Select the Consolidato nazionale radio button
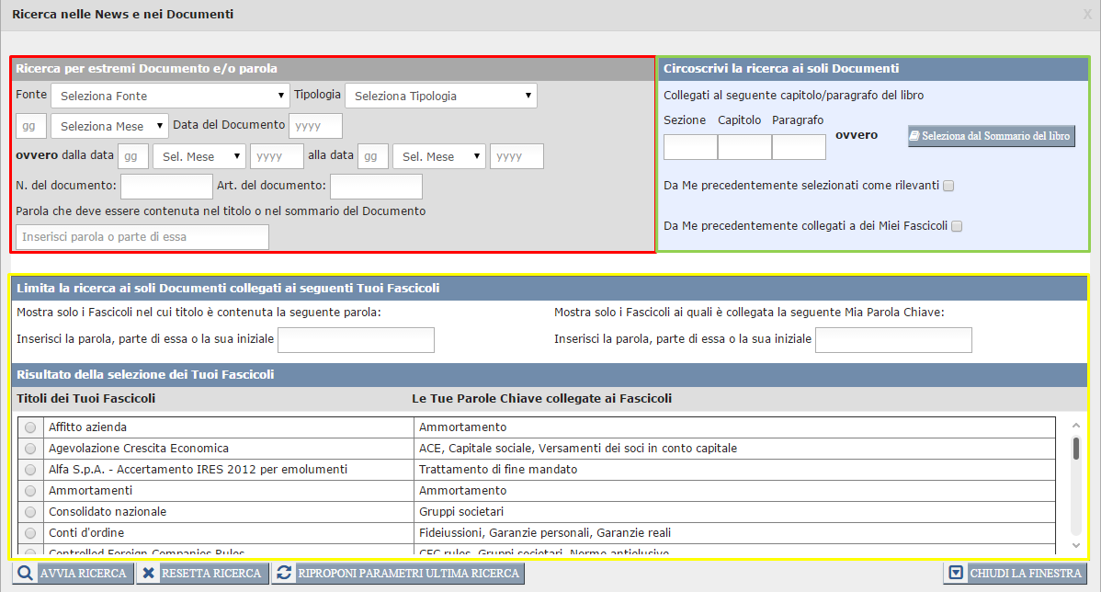This screenshot has height=592, width=1101. click(x=30, y=512)
